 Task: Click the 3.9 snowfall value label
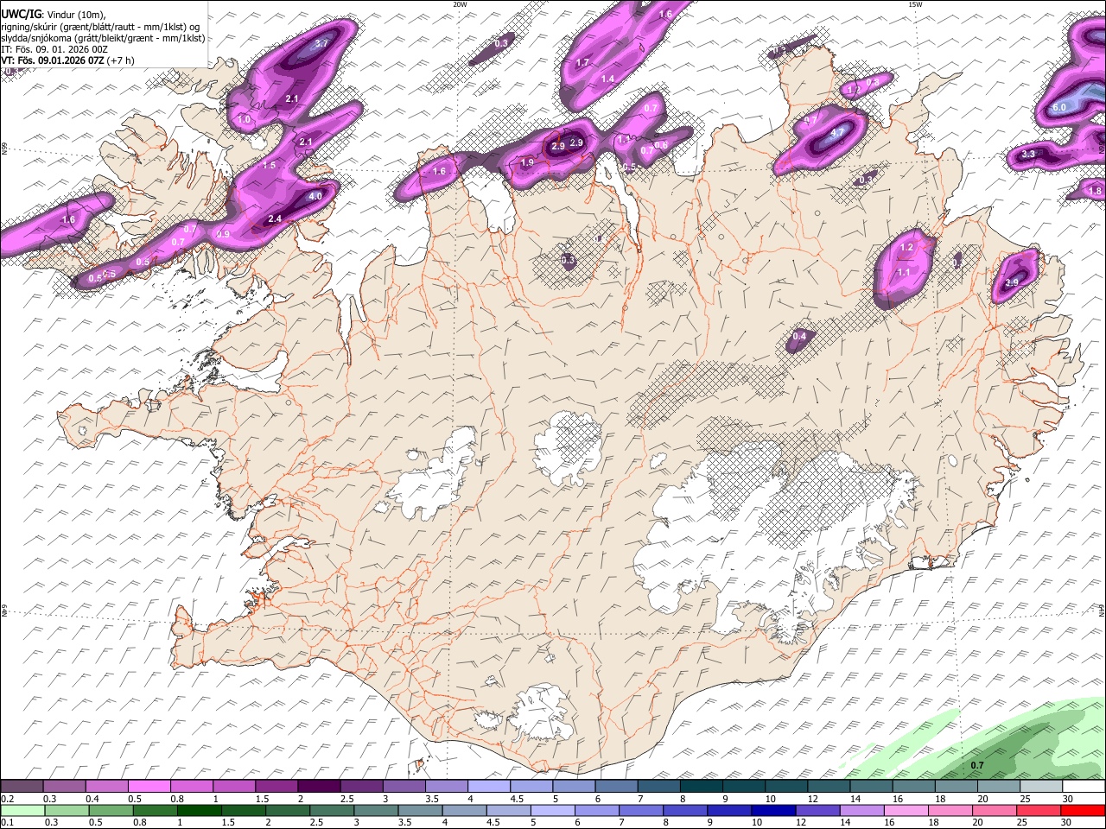tap(1012, 282)
